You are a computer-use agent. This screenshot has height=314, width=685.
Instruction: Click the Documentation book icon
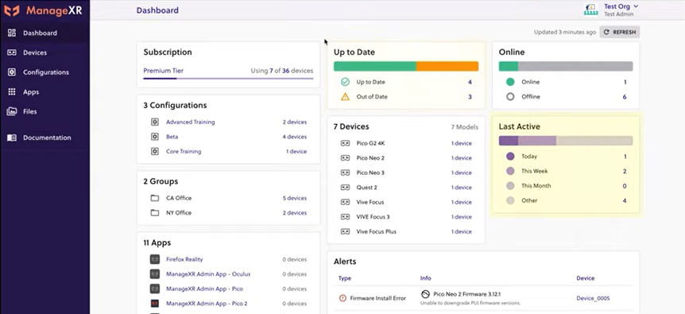pos(12,138)
